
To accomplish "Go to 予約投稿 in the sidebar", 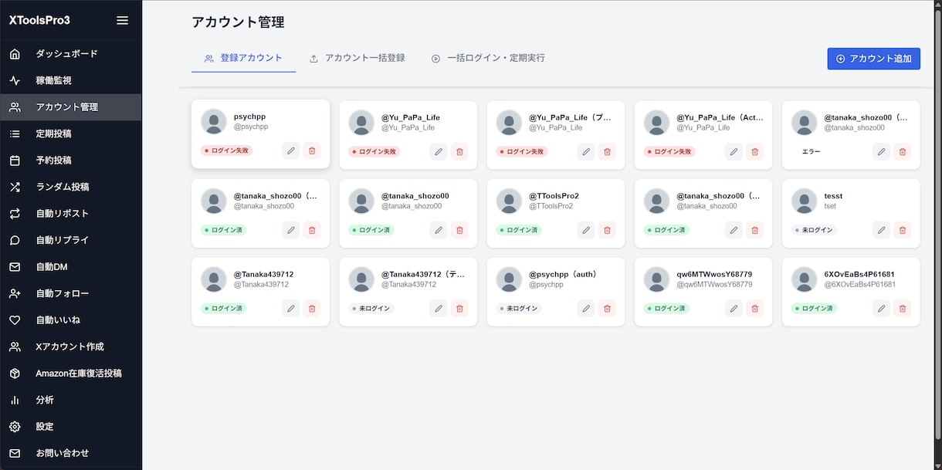I will 70,161.
